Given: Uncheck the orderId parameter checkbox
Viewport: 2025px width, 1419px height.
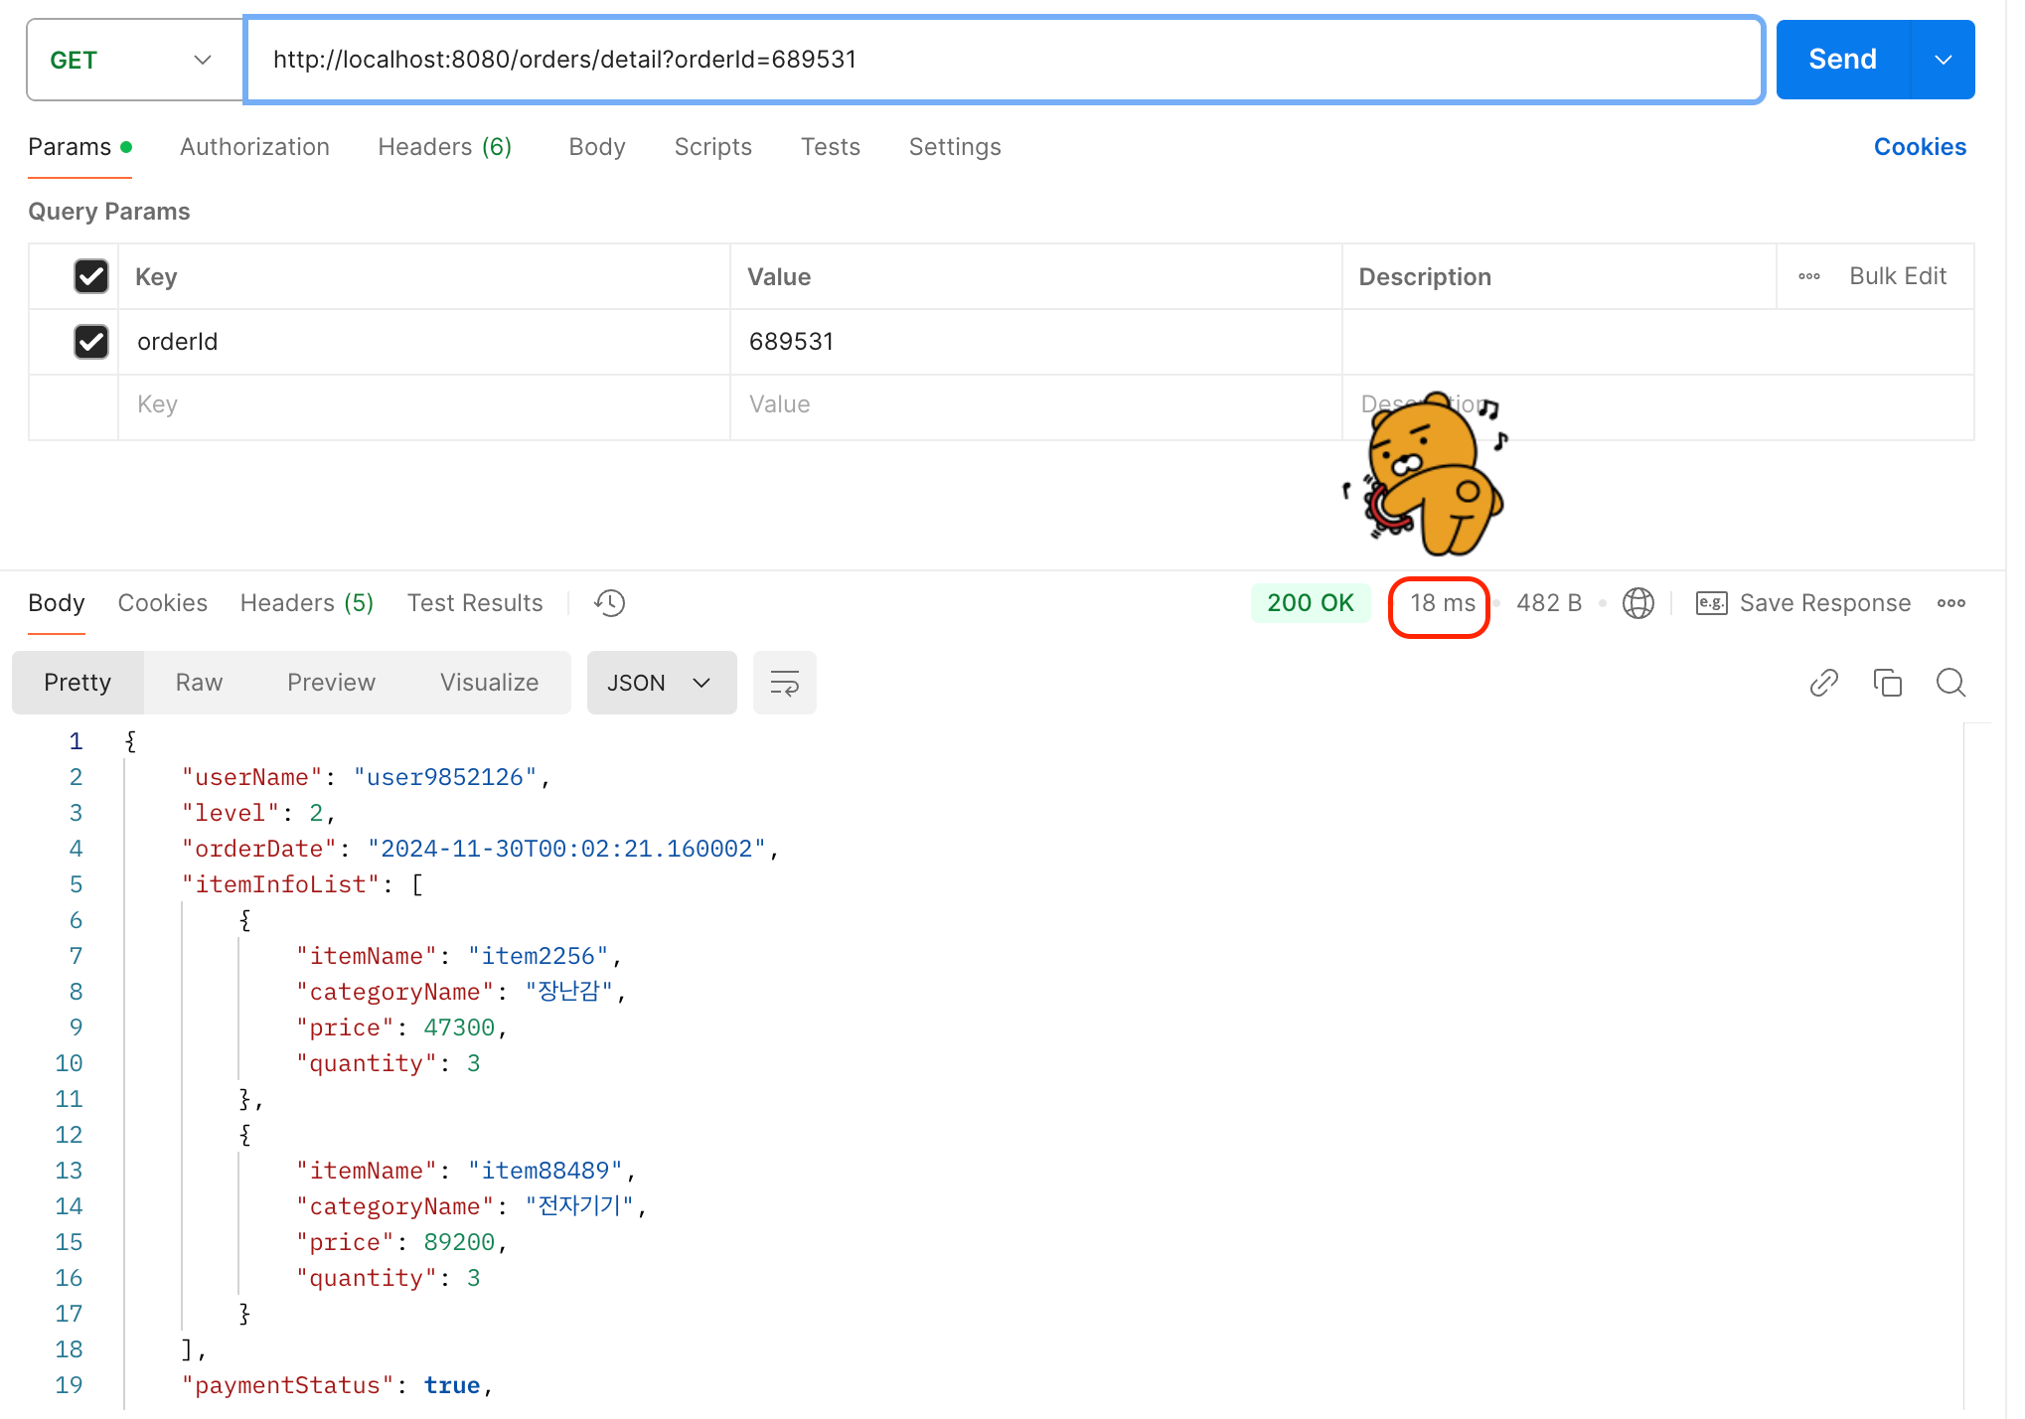Looking at the screenshot, I should (91, 342).
